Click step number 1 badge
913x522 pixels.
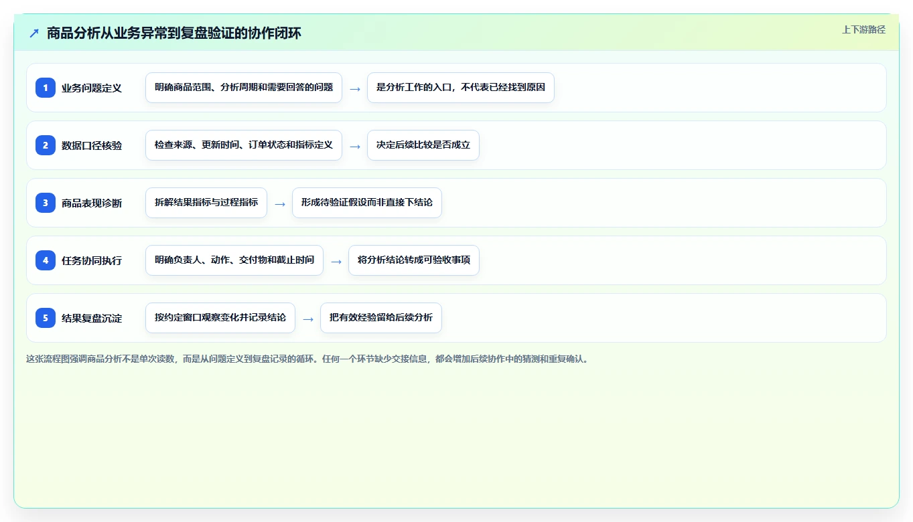click(46, 88)
